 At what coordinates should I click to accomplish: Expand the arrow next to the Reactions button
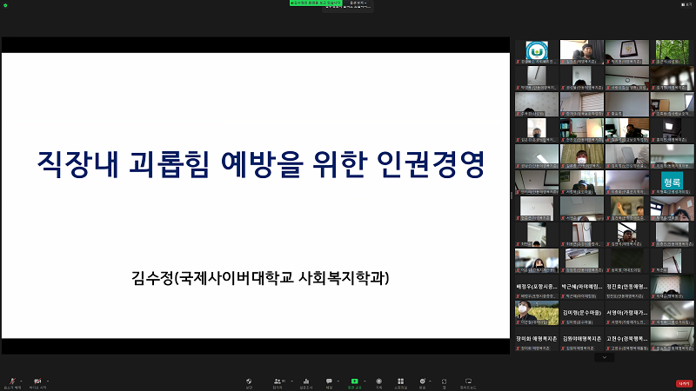tap(430, 381)
